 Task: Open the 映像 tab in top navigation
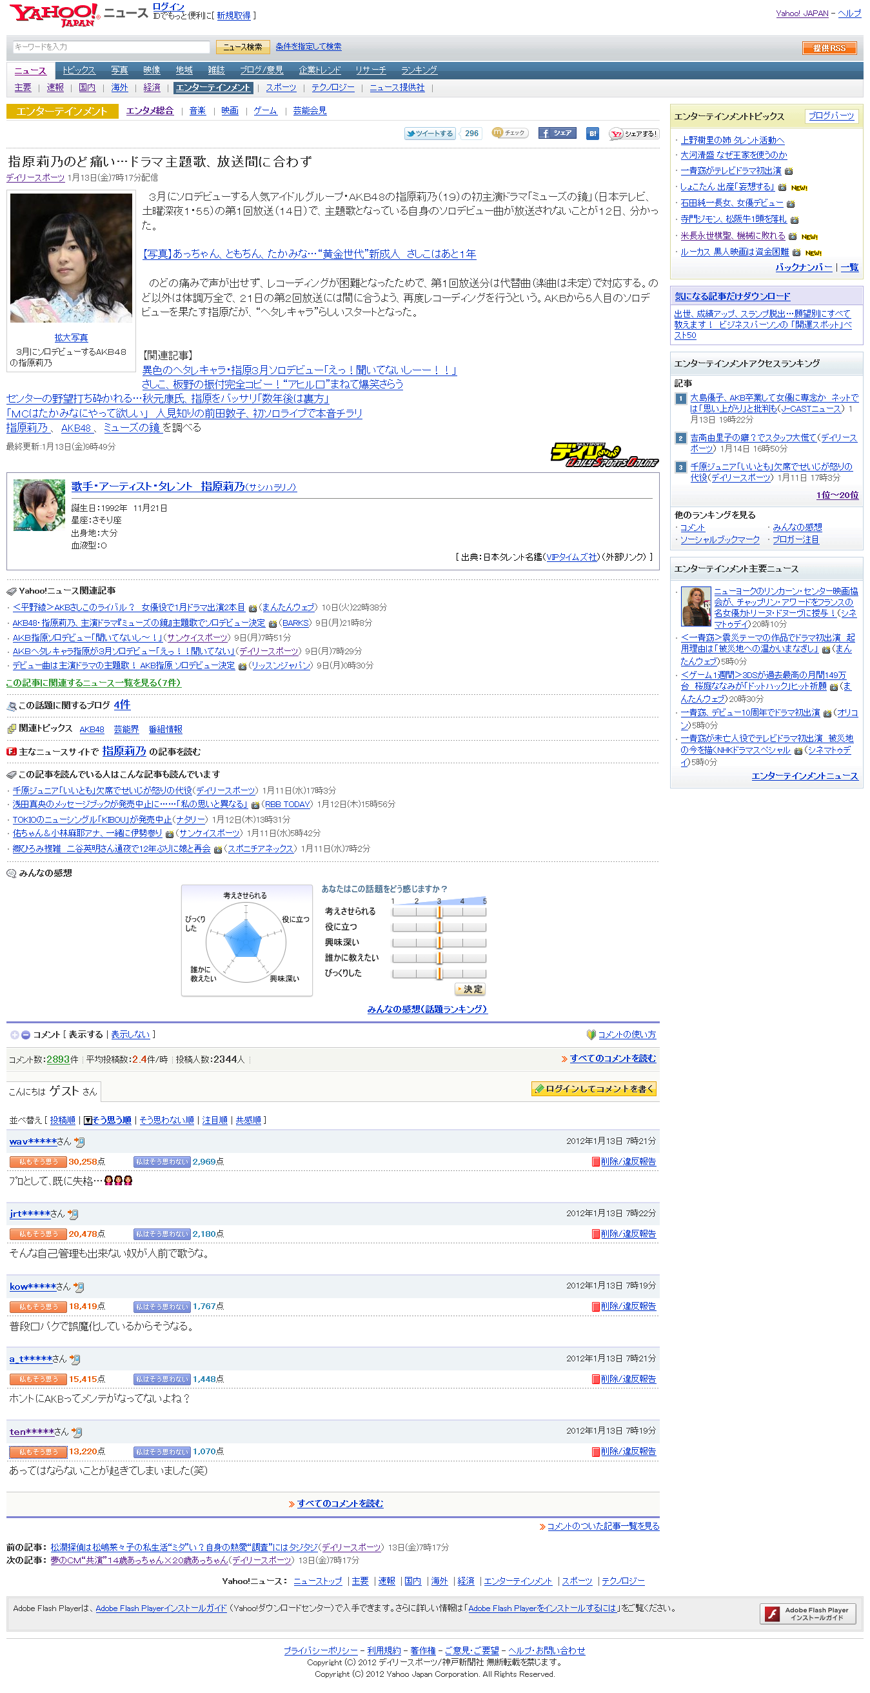pos(152,70)
